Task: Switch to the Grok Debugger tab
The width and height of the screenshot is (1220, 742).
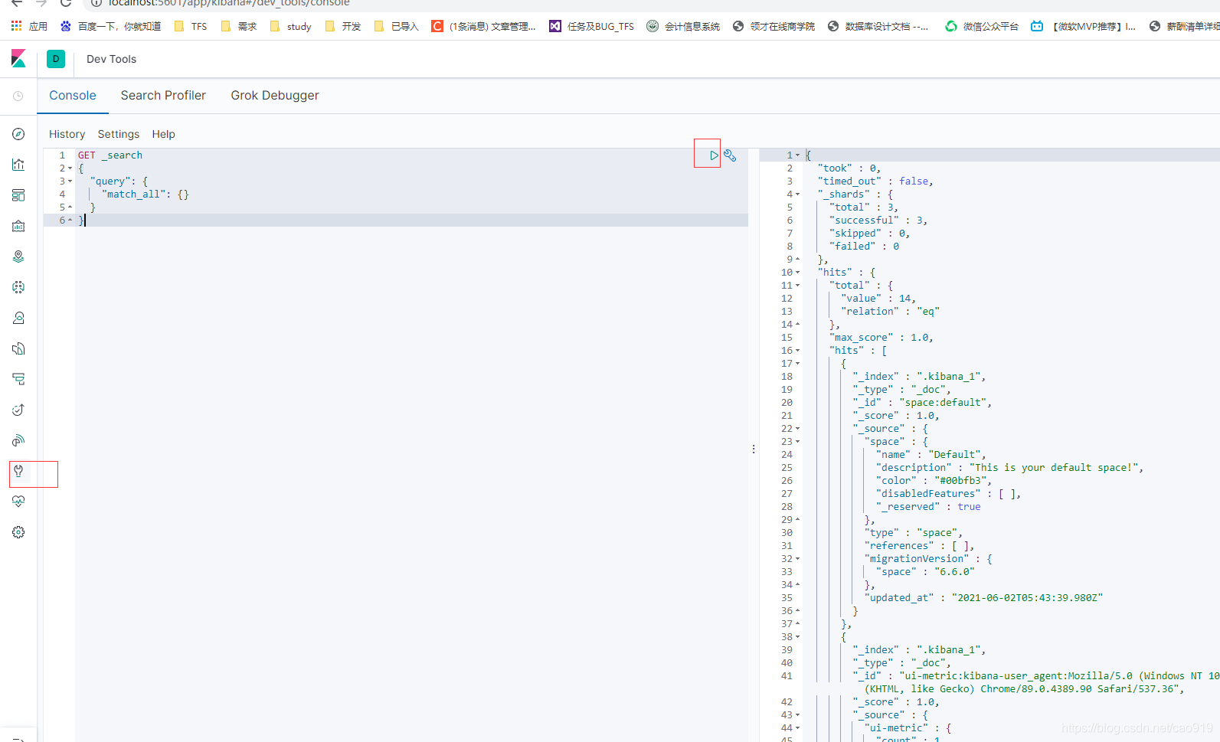Action: tap(275, 96)
